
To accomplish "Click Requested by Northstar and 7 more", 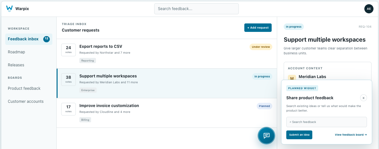I will click(x=105, y=53).
